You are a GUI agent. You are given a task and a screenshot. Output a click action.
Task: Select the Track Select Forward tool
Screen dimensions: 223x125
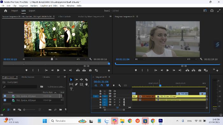tap(76, 80)
